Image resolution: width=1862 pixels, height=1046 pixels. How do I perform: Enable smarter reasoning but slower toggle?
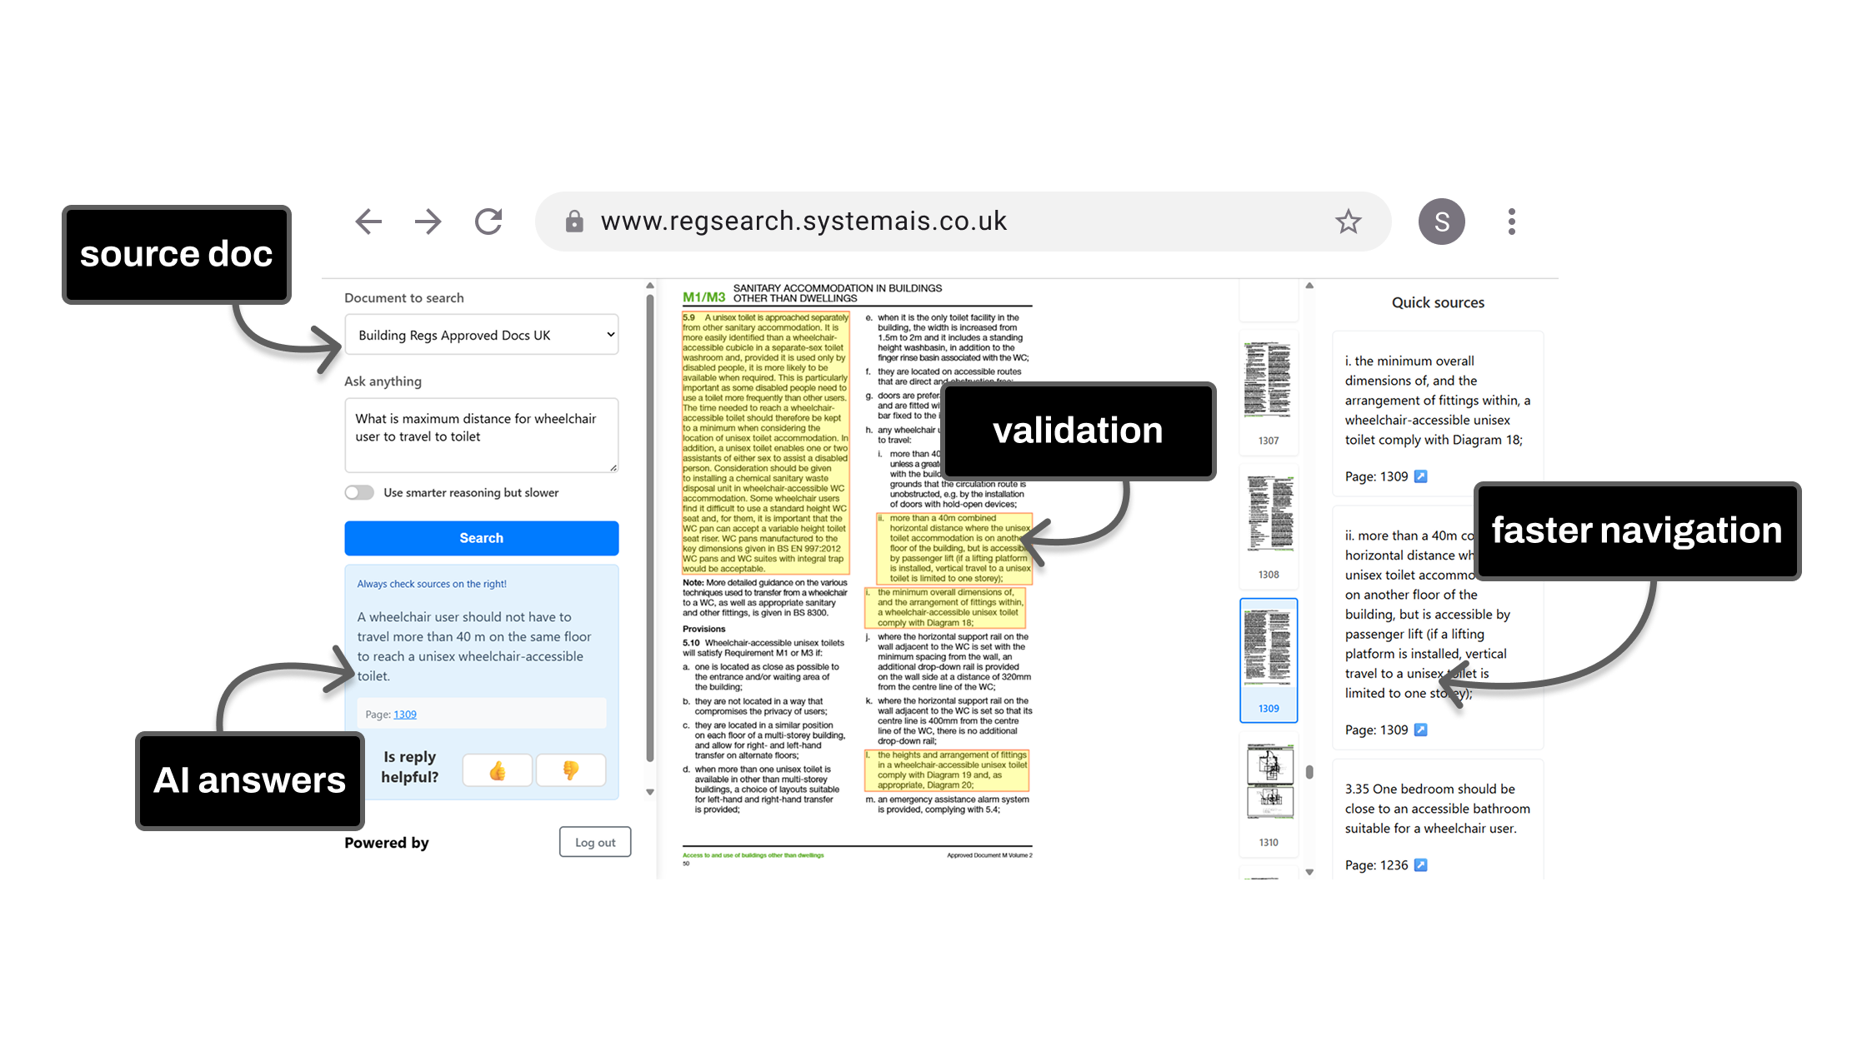pyautogui.click(x=359, y=492)
